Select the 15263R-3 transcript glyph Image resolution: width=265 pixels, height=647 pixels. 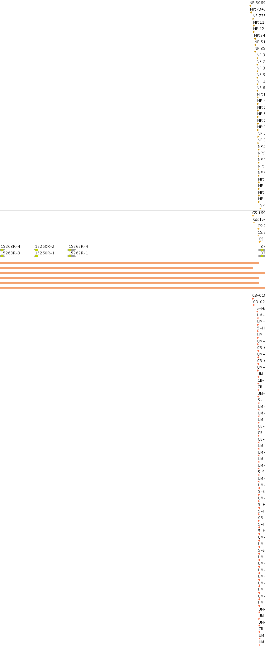coord(2,256)
